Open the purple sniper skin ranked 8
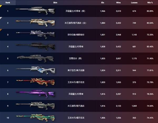The height and width of the screenshot is (123, 158). [x=35, y=94]
